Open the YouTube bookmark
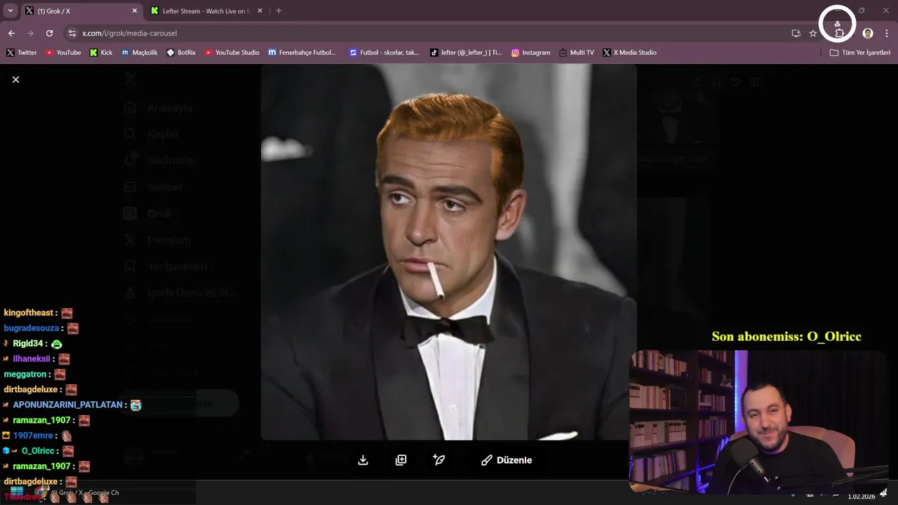Image resolution: width=898 pixels, height=505 pixels. coord(63,53)
